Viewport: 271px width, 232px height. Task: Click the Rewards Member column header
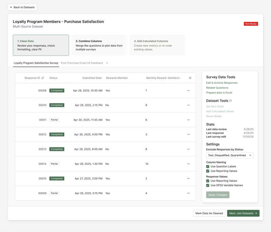(117, 78)
